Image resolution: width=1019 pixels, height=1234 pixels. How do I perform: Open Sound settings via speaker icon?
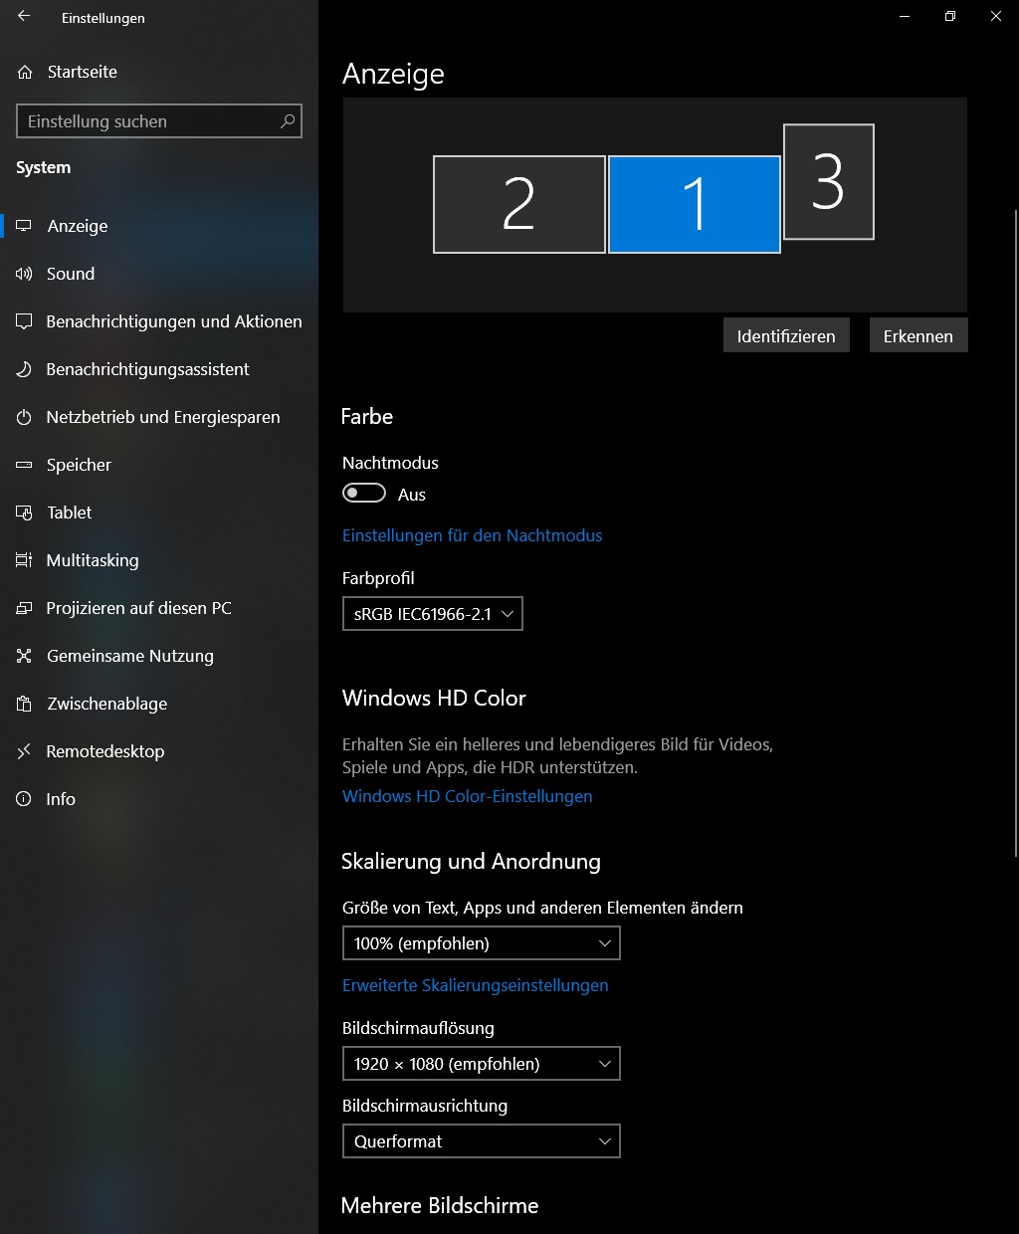pyautogui.click(x=24, y=274)
